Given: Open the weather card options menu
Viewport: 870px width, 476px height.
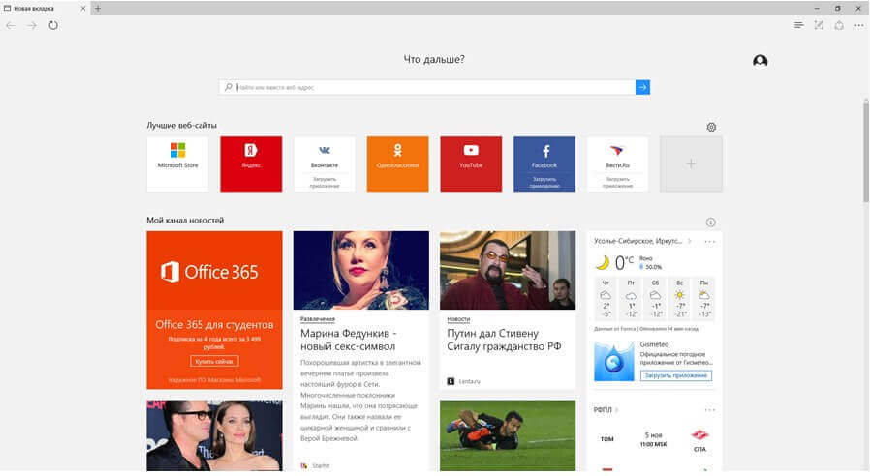Looking at the screenshot, I should (x=710, y=241).
